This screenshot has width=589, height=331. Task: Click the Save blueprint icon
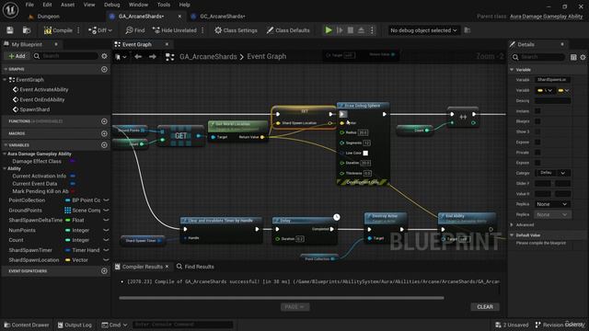10,30
